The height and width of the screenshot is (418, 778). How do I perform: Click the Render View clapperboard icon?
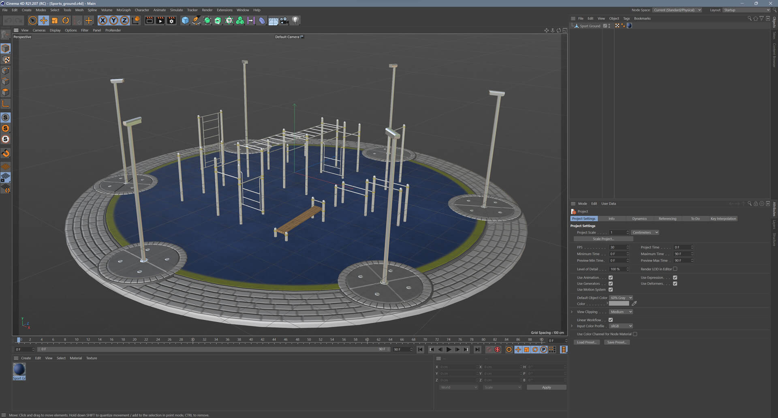[x=150, y=20]
